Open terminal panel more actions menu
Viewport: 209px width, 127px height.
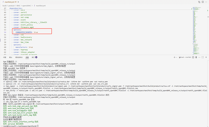click(x=199, y=57)
